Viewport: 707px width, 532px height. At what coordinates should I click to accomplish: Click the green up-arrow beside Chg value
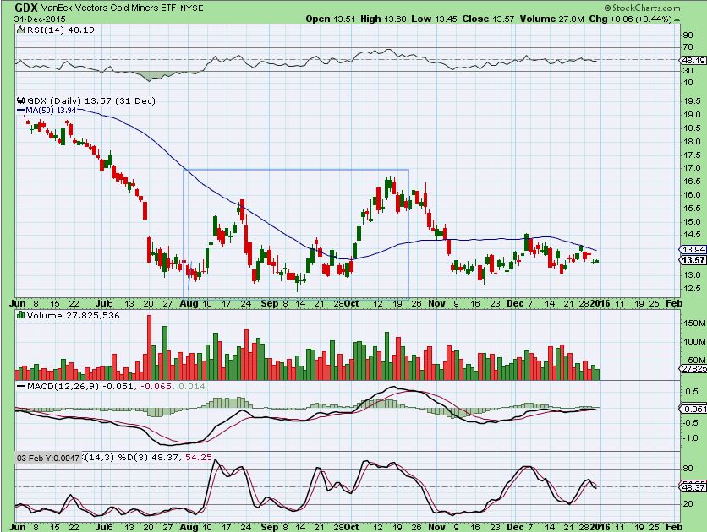677,19
